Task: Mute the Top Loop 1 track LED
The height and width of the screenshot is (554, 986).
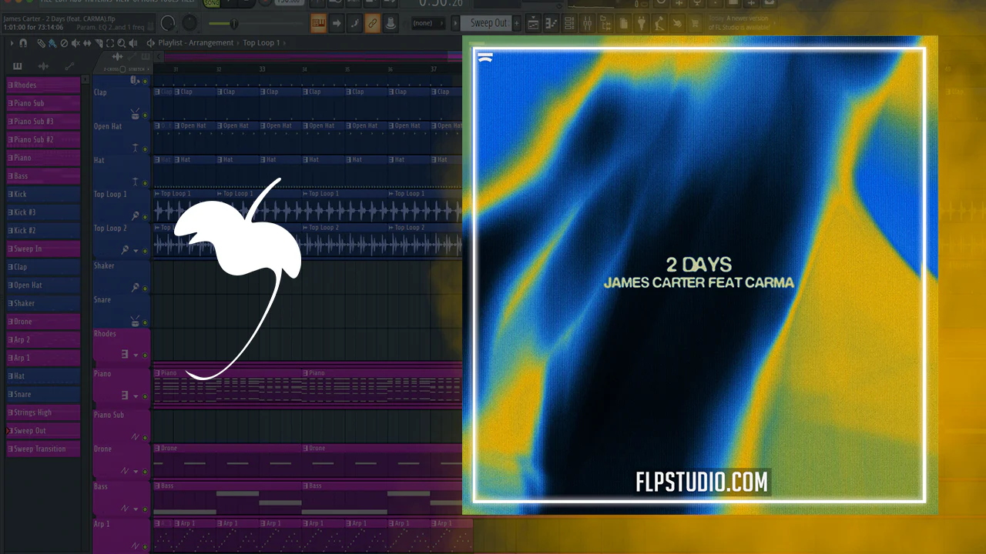Action: click(145, 217)
